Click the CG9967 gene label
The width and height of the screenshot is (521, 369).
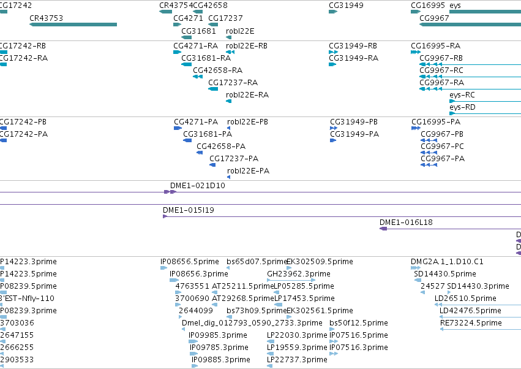434,18
